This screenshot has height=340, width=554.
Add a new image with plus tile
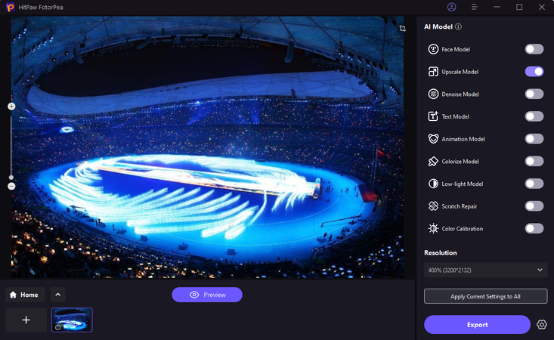click(26, 320)
